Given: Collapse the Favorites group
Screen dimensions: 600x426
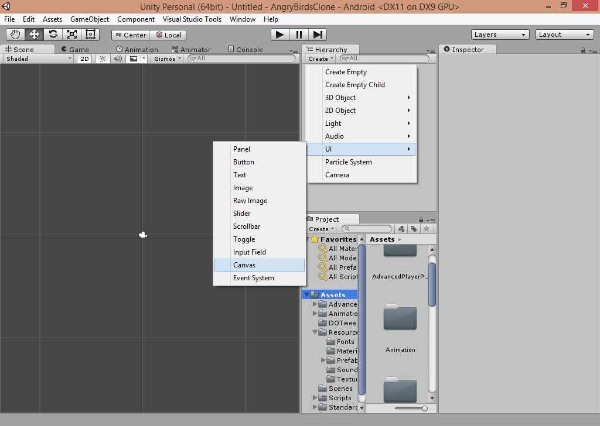Looking at the screenshot, I should (x=307, y=239).
